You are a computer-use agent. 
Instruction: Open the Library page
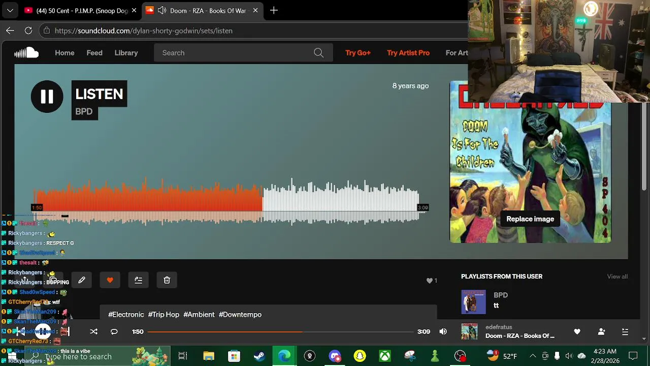click(x=126, y=53)
